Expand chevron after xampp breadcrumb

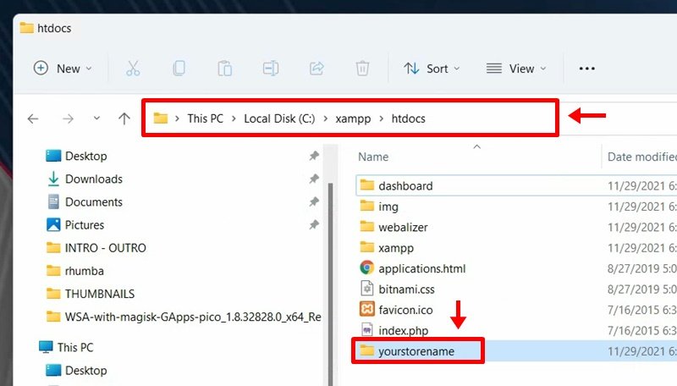point(382,119)
